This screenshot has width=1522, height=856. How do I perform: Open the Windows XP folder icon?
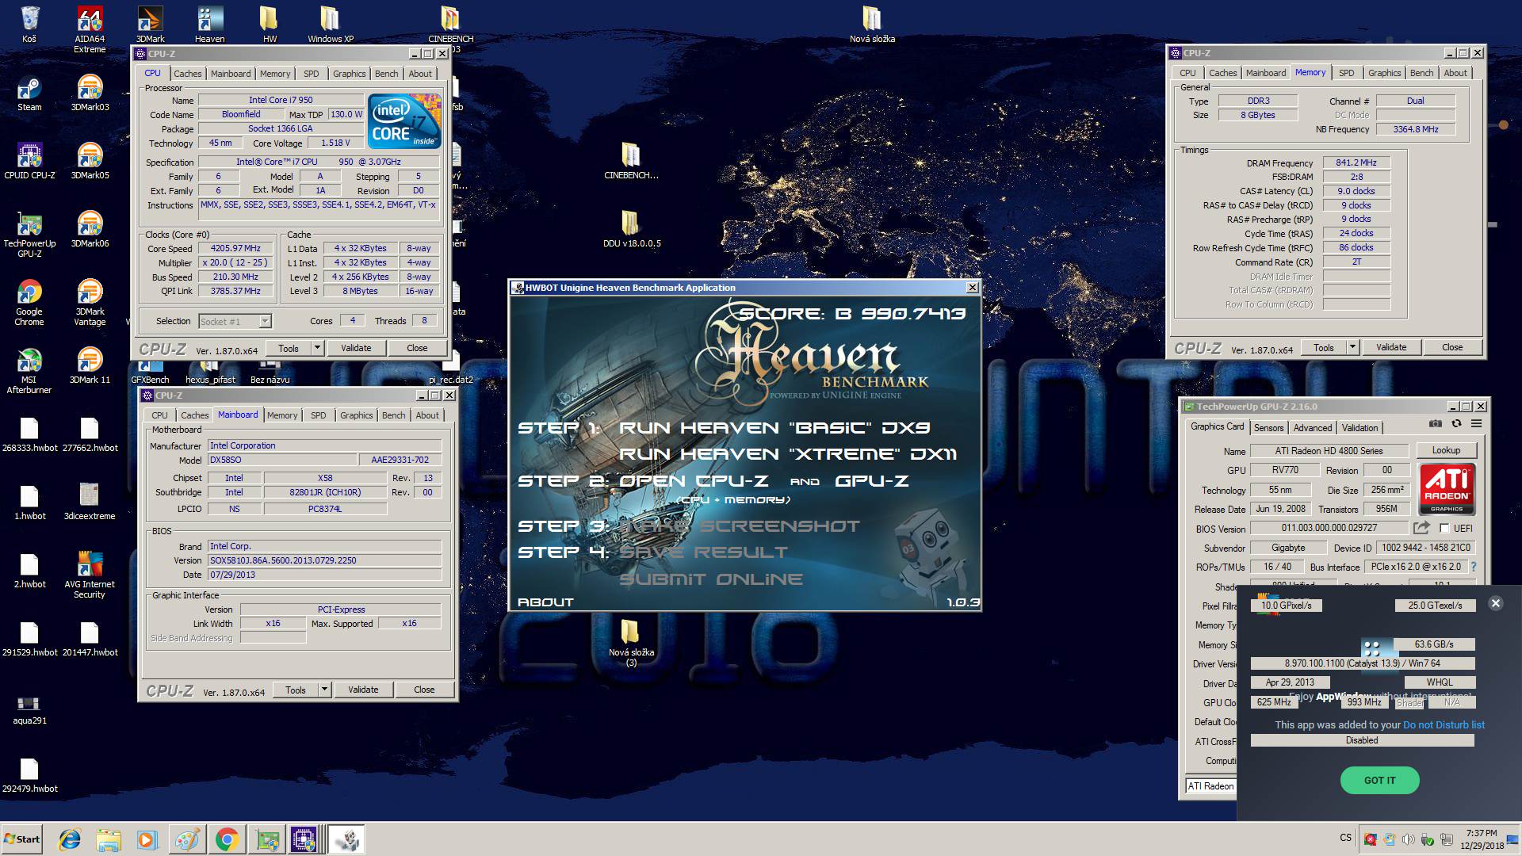[x=330, y=25]
